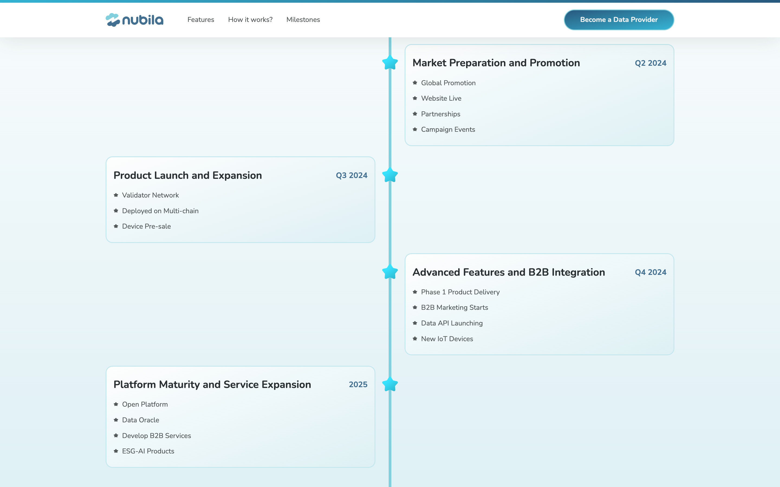This screenshot has height=487, width=780.
Task: Click star bullet beside New IoT Devices
Action: click(x=415, y=339)
